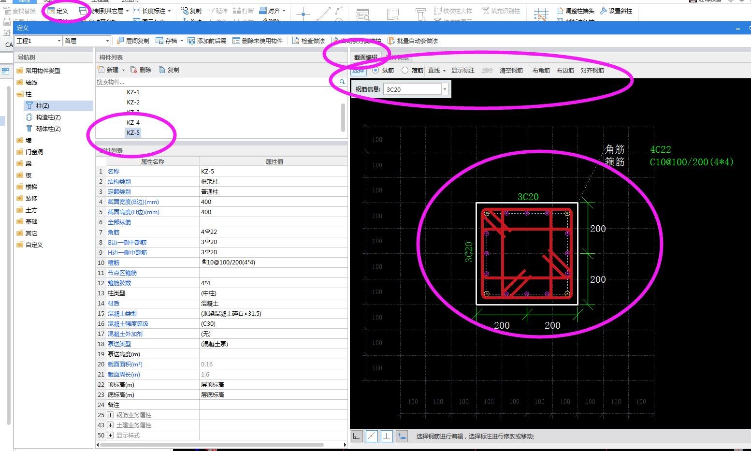The height and width of the screenshot is (451, 751).
Task: Click the component search magnifier icon
Action: (342, 82)
